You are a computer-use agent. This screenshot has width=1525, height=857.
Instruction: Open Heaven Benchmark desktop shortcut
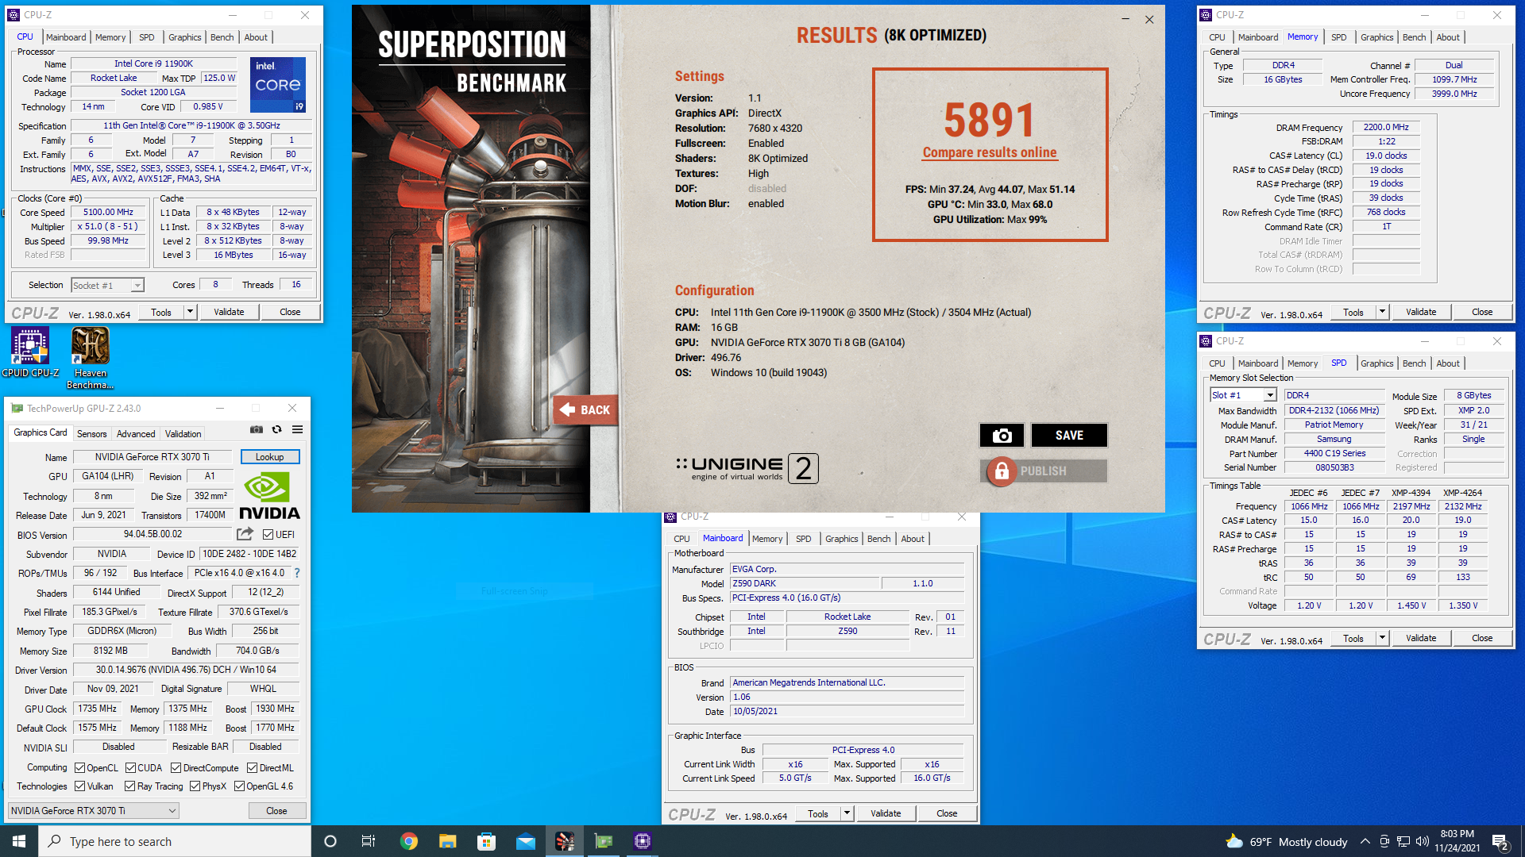pyautogui.click(x=90, y=359)
